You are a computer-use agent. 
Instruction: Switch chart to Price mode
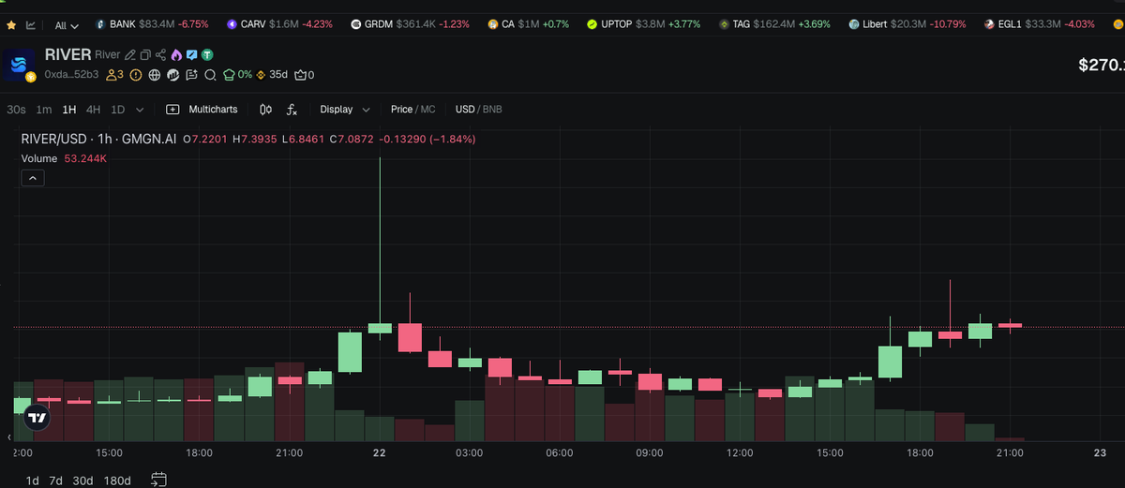pyautogui.click(x=401, y=110)
